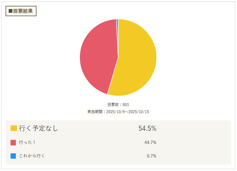The height and width of the screenshot is (171, 237).
Task: Click the blue legend color square
Action: 13,156
